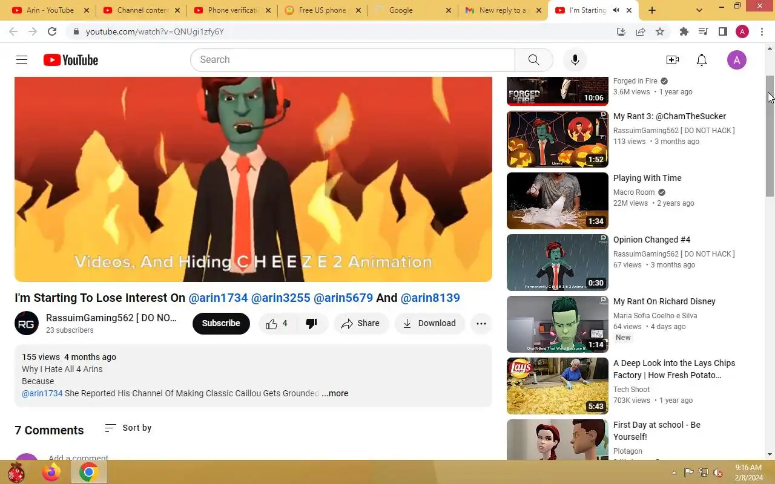Open the Forged in Fire video thumbnail
Viewport: 775px width, 484px height.
558,91
